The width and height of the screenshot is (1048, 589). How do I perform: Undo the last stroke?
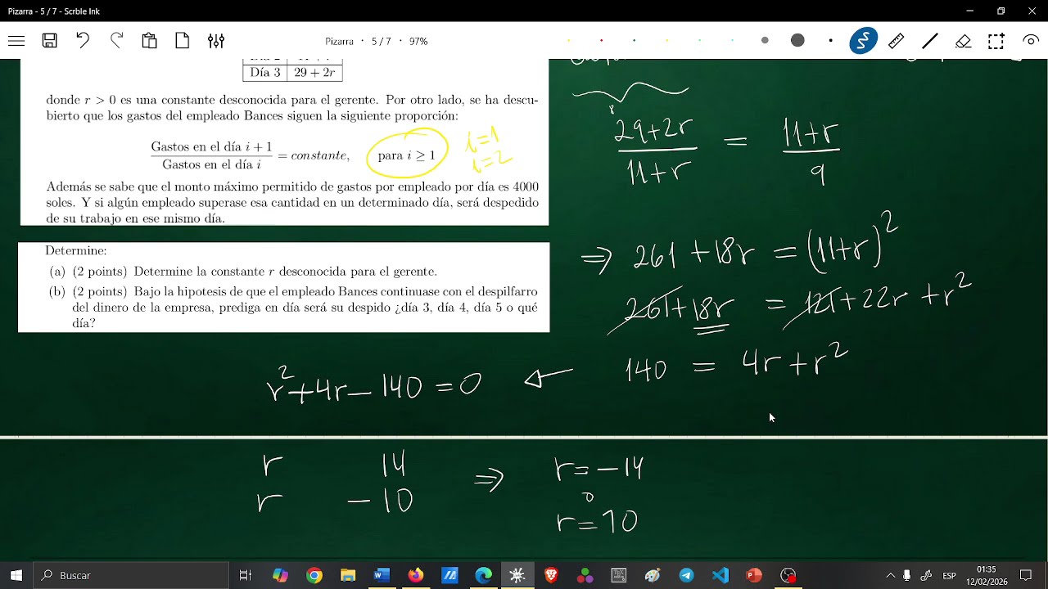point(83,41)
